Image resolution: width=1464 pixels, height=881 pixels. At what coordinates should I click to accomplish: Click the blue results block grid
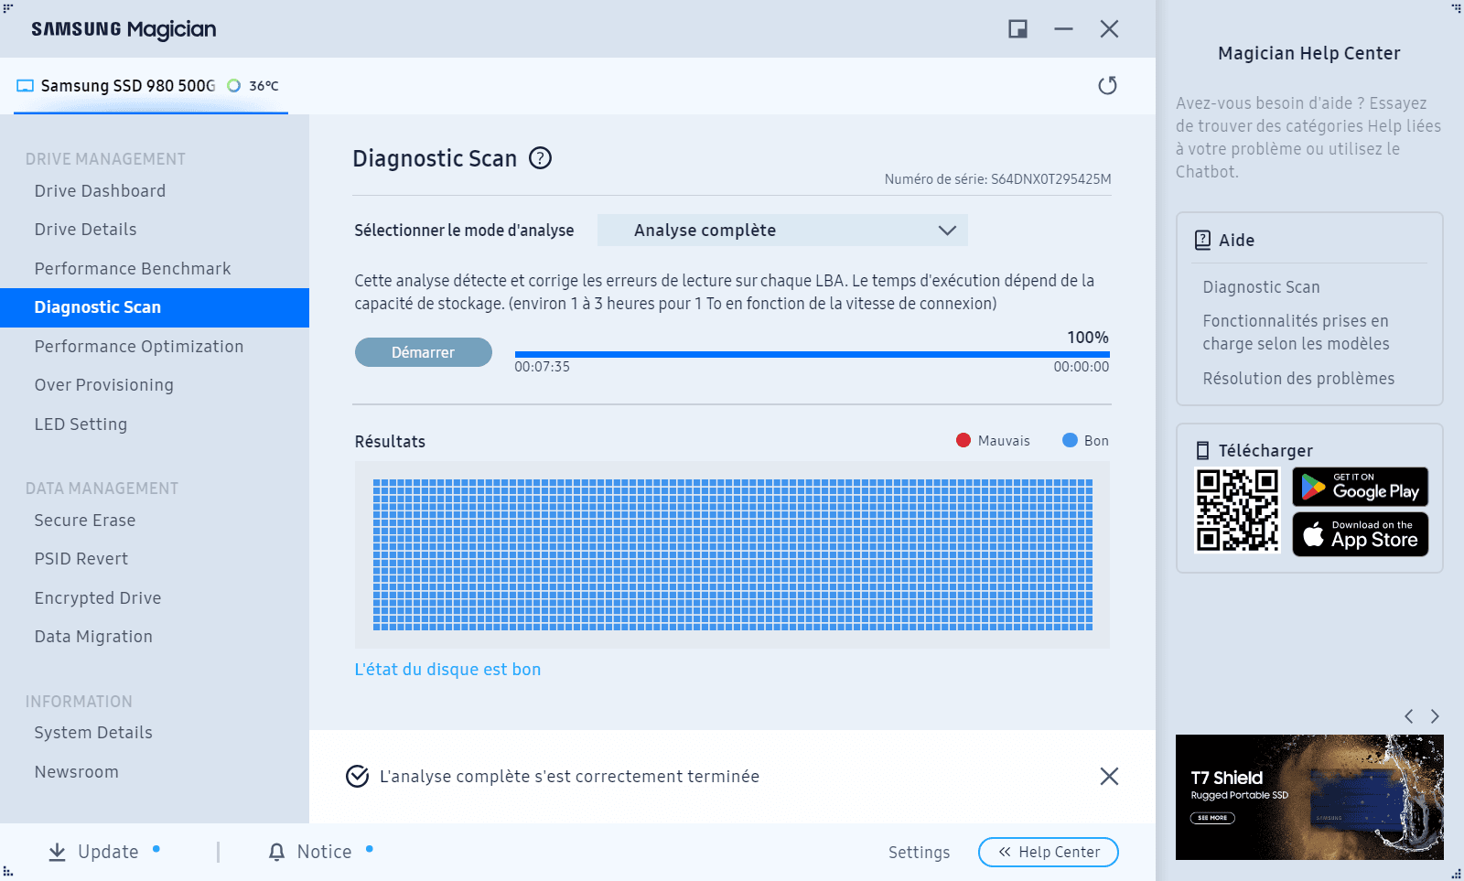pos(732,554)
